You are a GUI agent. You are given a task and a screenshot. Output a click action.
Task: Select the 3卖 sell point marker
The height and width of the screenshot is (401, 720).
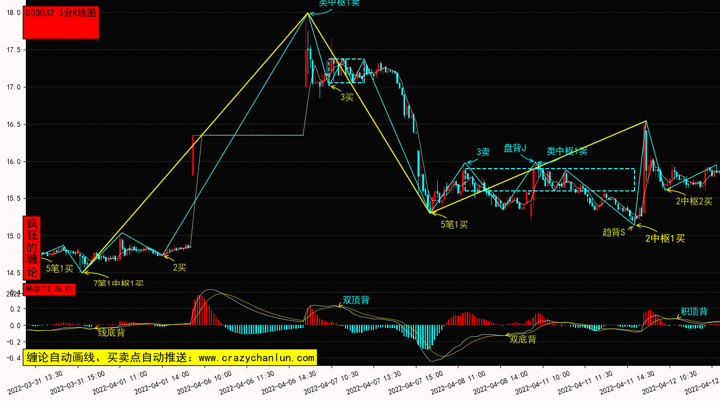[x=483, y=152]
